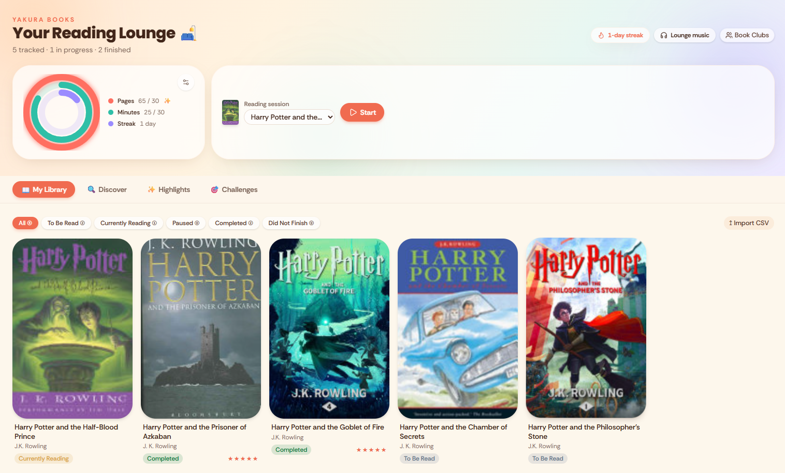The image size is (785, 473).
Task: Open the Philosopher's Stone book cover
Action: [x=586, y=328]
